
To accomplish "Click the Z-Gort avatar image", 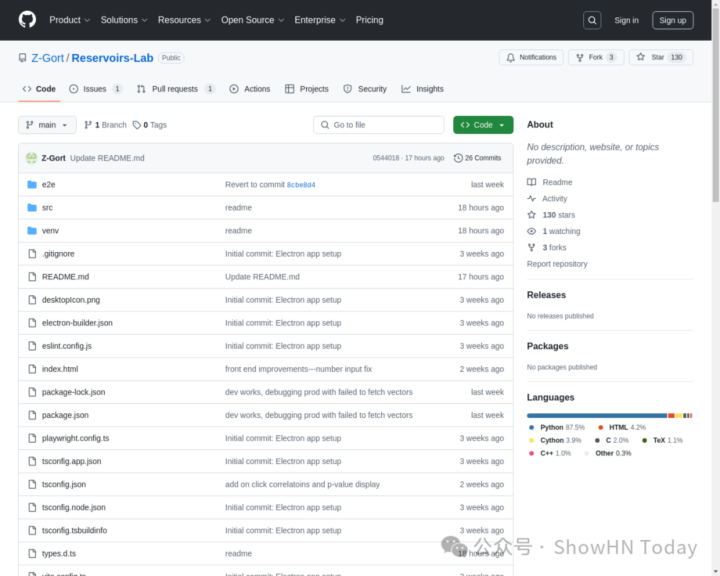I will [31, 157].
